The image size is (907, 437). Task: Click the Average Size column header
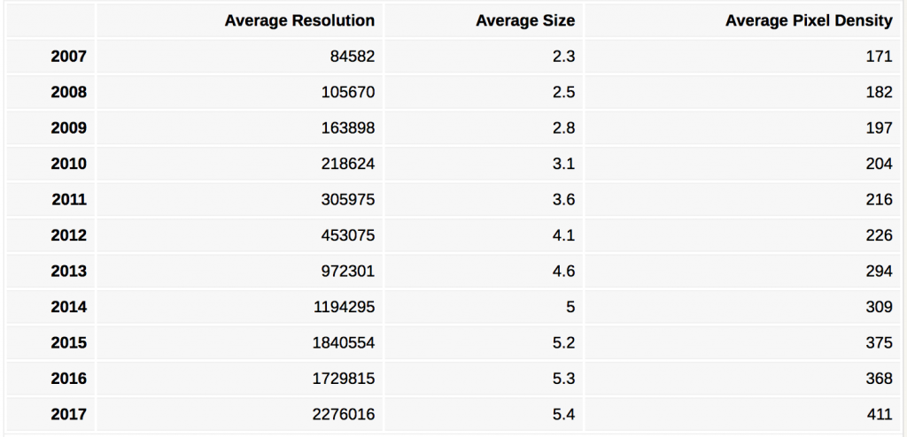[x=525, y=21]
